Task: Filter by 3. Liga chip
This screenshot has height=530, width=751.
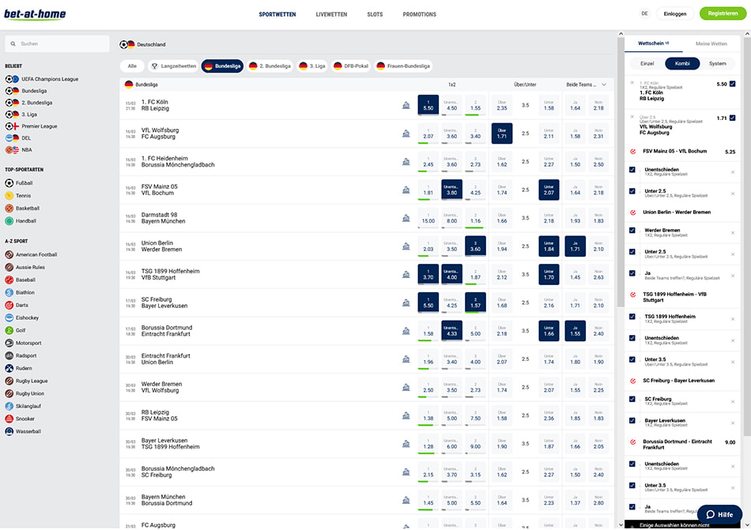Action: click(312, 66)
